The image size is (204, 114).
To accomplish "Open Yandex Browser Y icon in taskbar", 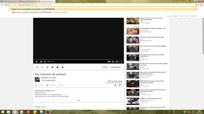I will point(15,112).
